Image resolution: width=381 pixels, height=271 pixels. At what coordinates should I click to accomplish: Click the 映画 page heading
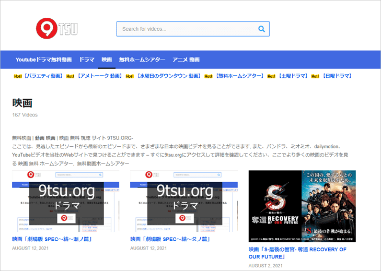[x=22, y=103]
